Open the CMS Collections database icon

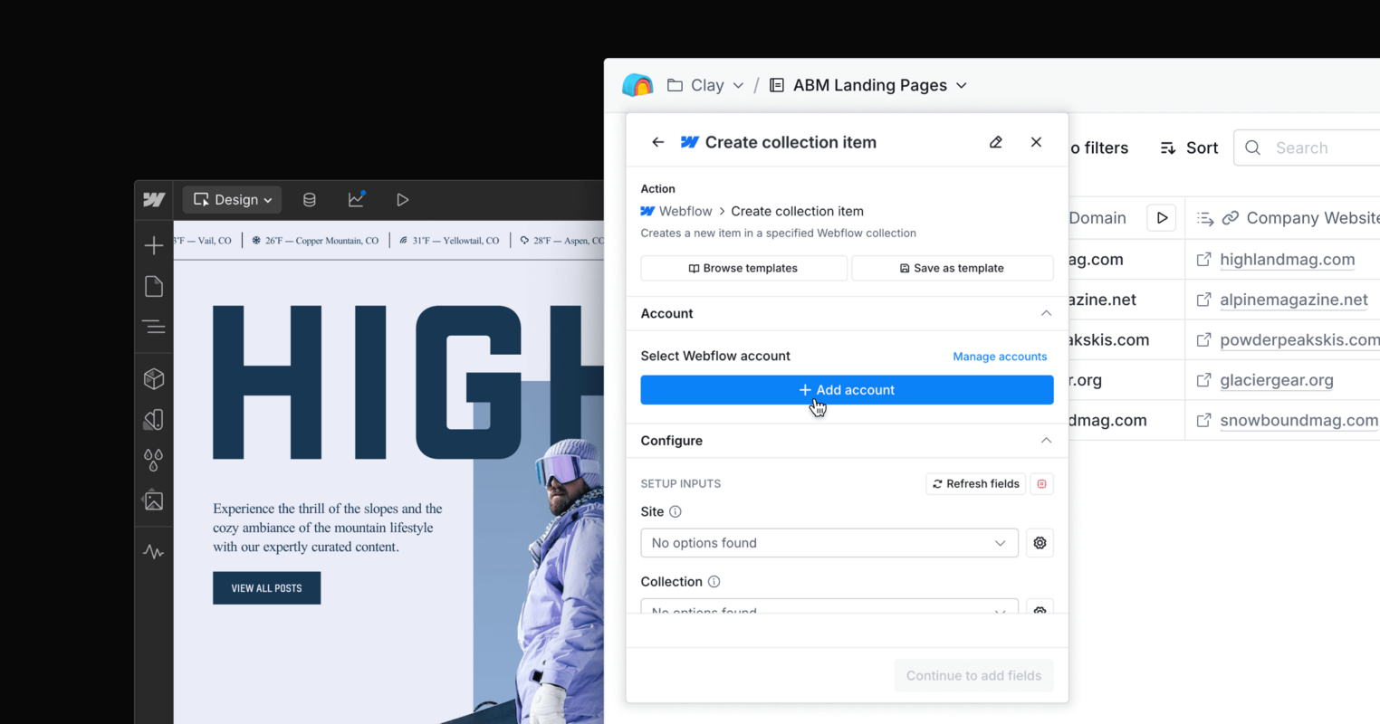click(x=309, y=199)
